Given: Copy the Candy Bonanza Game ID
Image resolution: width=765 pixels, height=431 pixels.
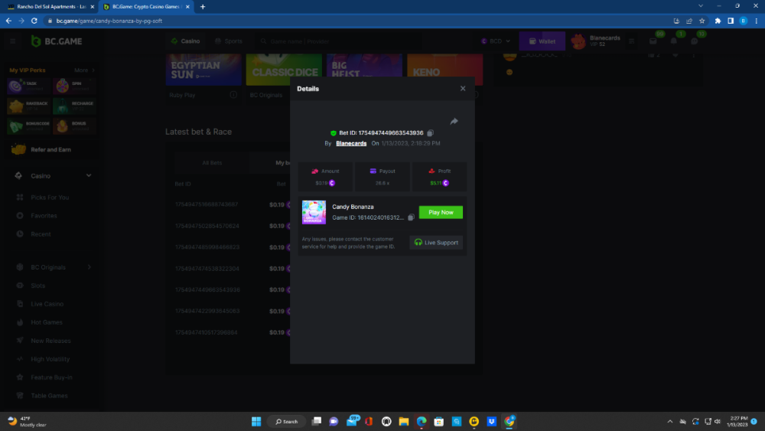Looking at the screenshot, I should pos(411,218).
